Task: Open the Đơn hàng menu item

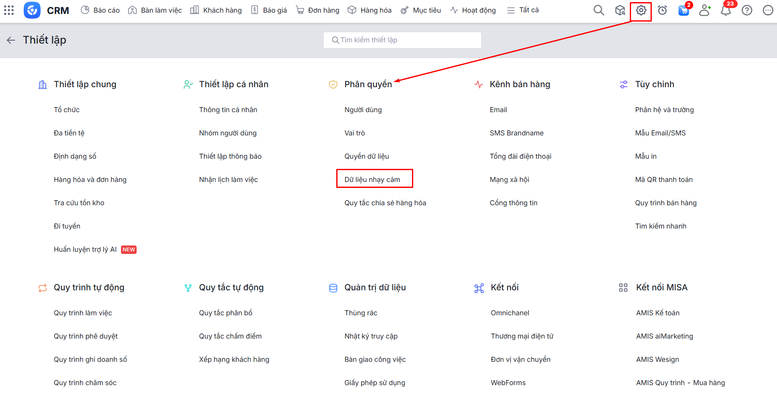Action: 318,10
